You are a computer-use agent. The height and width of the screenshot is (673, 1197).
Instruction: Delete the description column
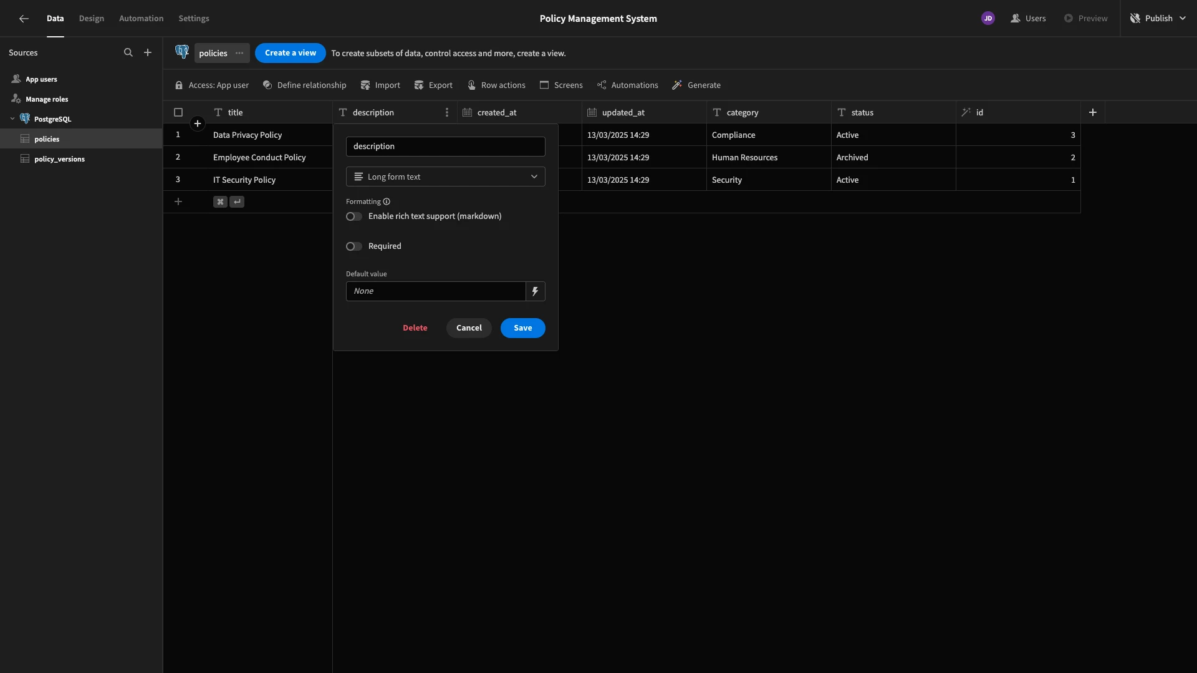(415, 328)
